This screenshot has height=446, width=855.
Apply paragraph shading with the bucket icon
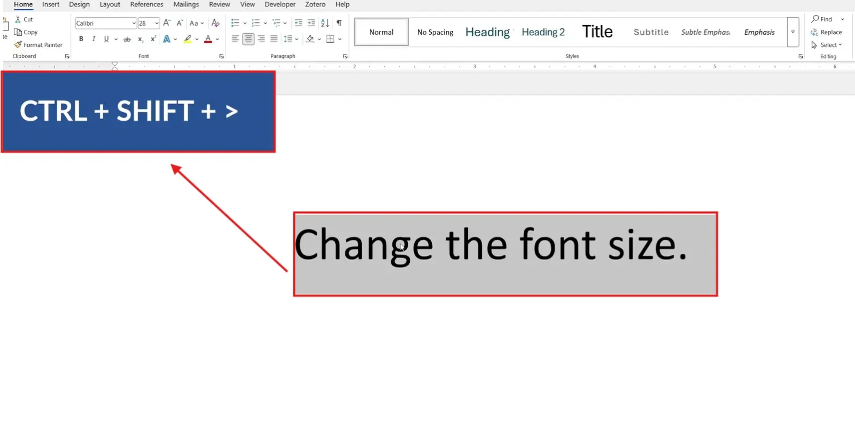310,39
